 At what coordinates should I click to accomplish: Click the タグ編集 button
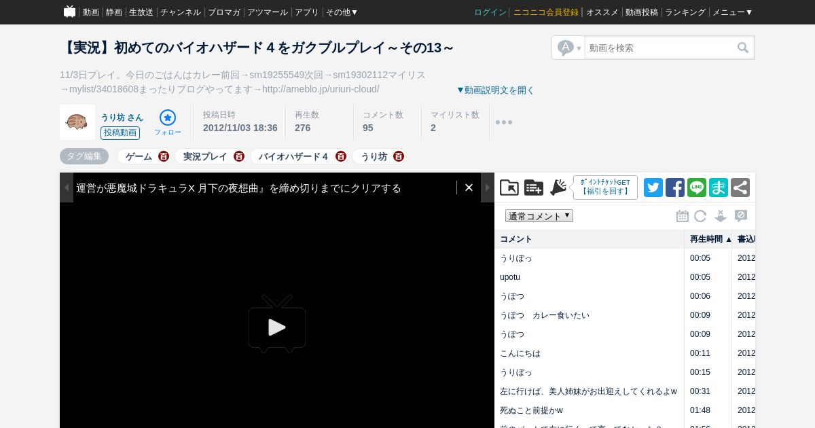pos(84,156)
